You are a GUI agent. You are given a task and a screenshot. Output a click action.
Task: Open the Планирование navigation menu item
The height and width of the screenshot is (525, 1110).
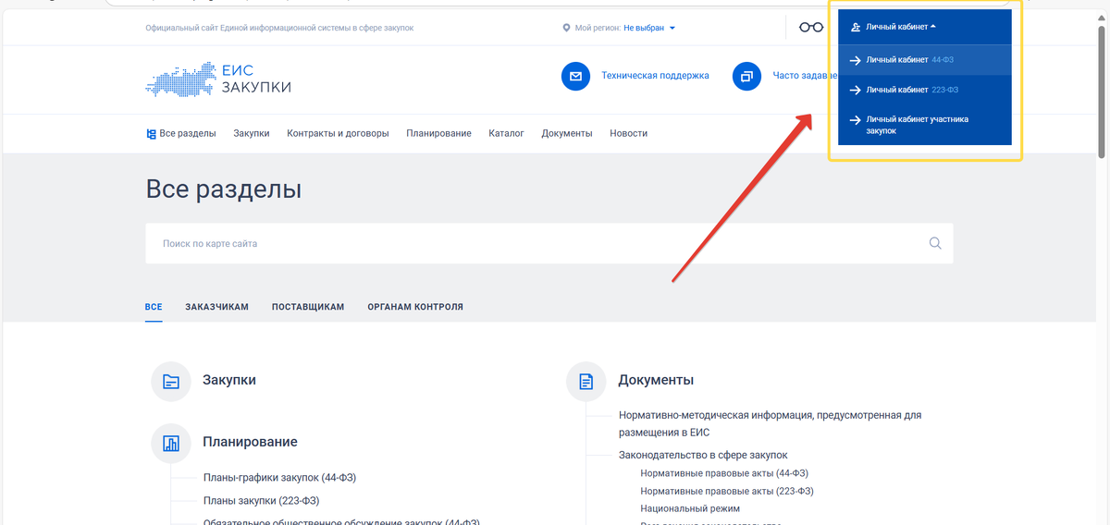(438, 133)
